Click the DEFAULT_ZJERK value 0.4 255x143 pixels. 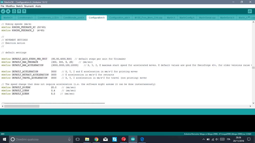[x=53, y=90]
